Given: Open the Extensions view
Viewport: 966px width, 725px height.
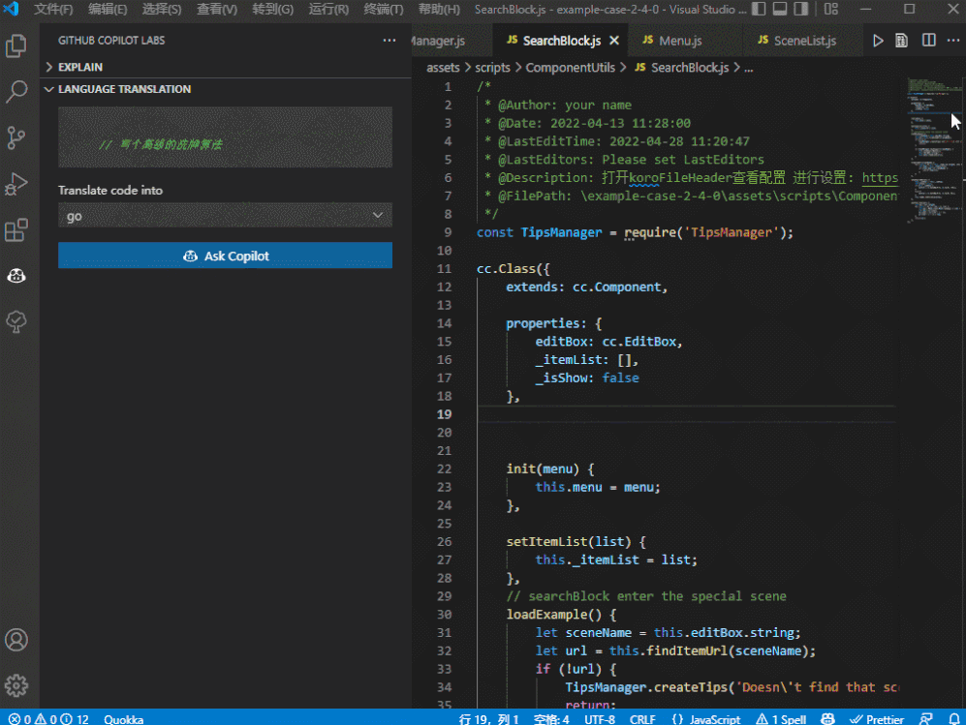Looking at the screenshot, I should point(16,229).
